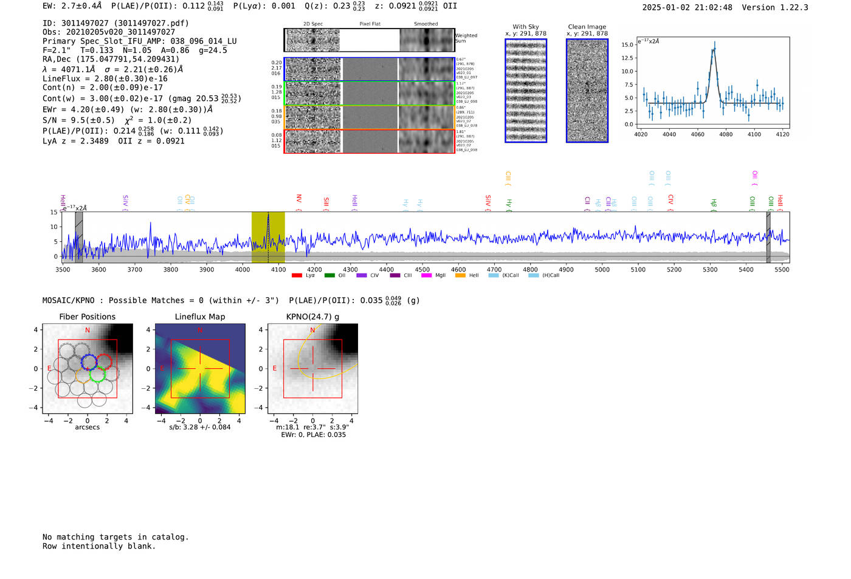Screen dimensions: 851x579
Task: Click the red dashed fiber circle
Action: pos(104,361)
